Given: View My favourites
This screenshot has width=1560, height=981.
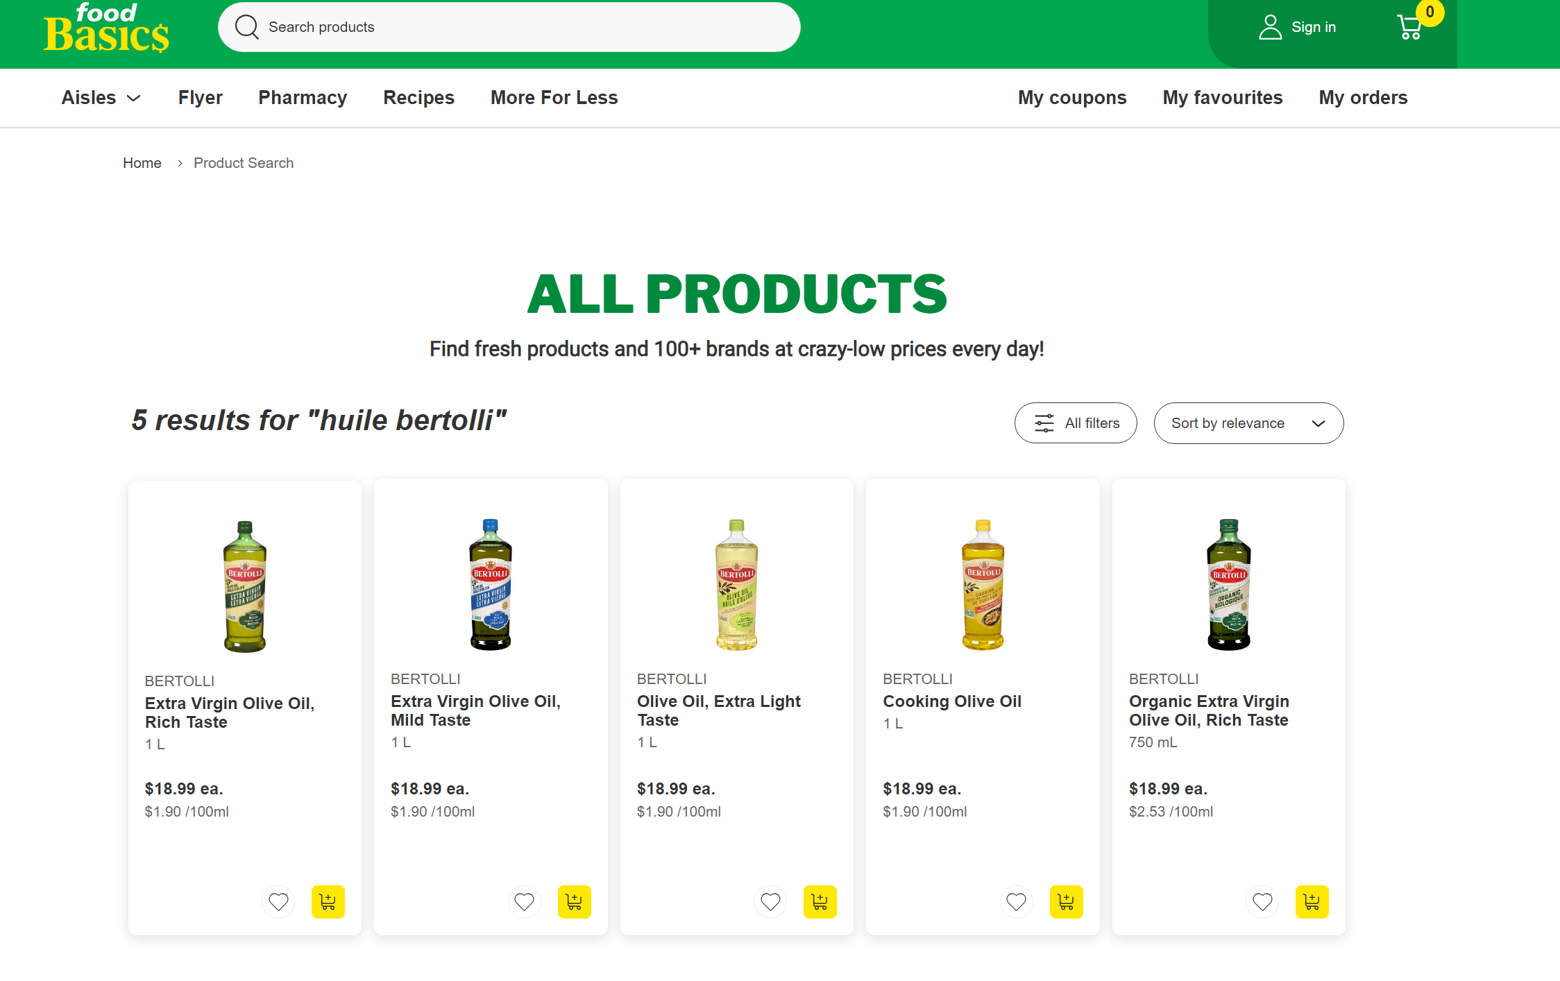Looking at the screenshot, I should pos(1223,98).
